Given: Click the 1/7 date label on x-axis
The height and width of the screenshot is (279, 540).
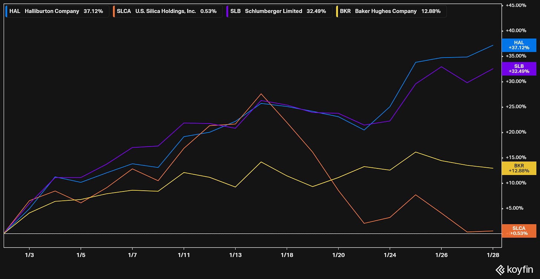Looking at the screenshot, I should point(132,255).
